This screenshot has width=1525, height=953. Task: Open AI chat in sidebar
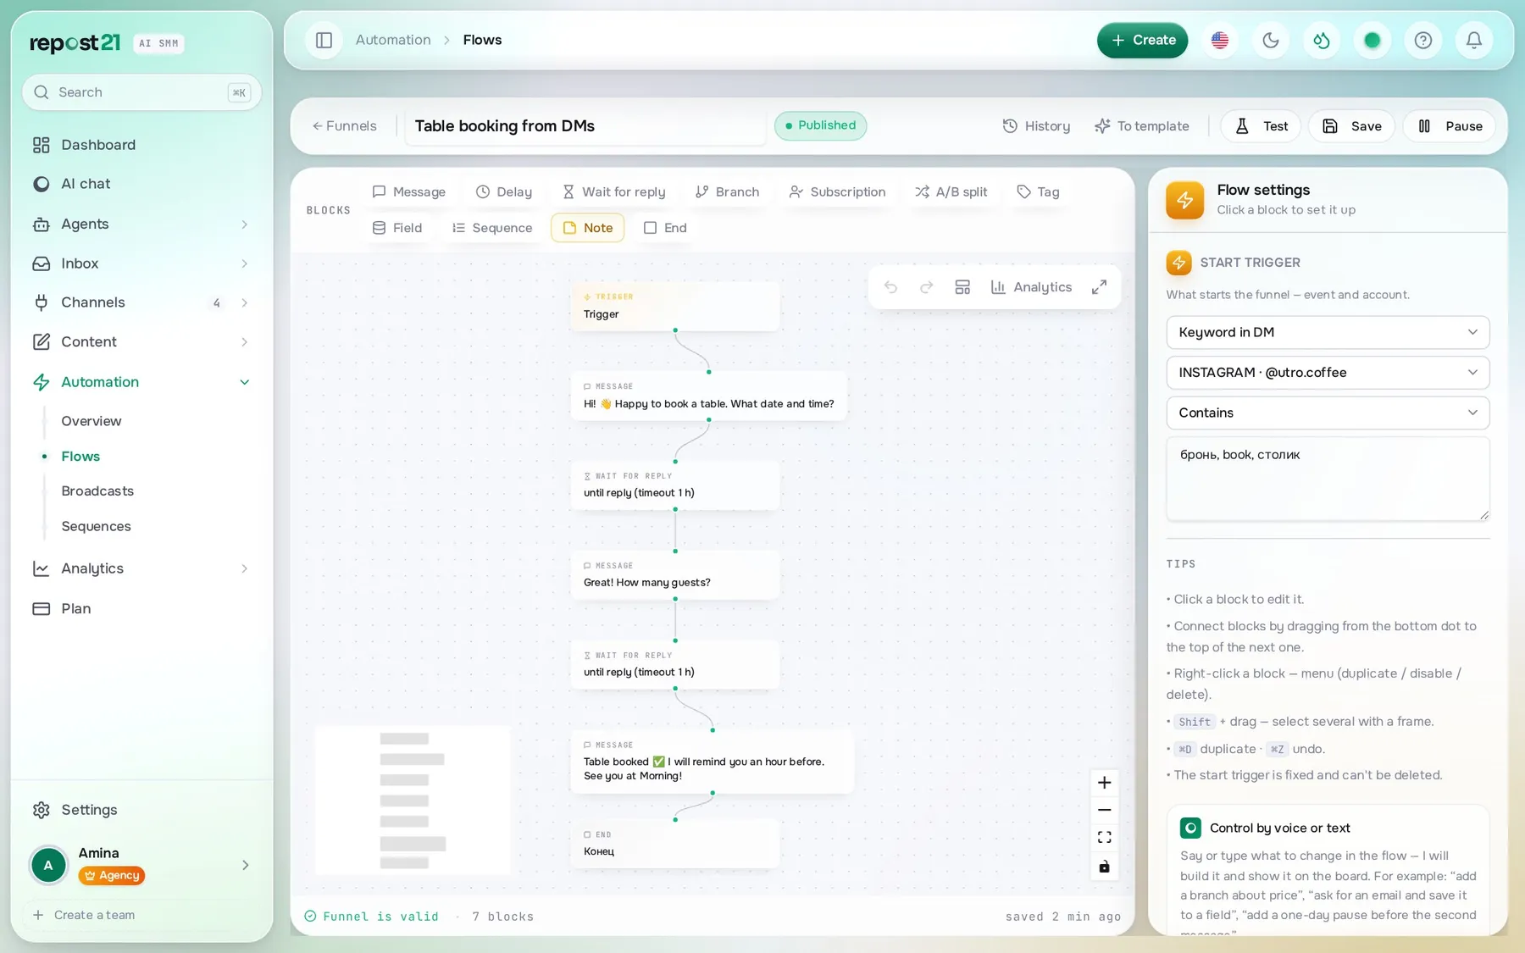click(141, 184)
